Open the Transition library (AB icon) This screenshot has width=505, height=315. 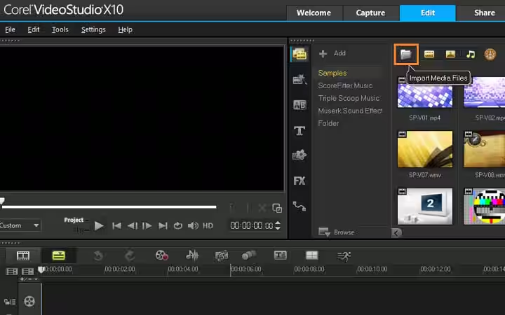pyautogui.click(x=299, y=105)
